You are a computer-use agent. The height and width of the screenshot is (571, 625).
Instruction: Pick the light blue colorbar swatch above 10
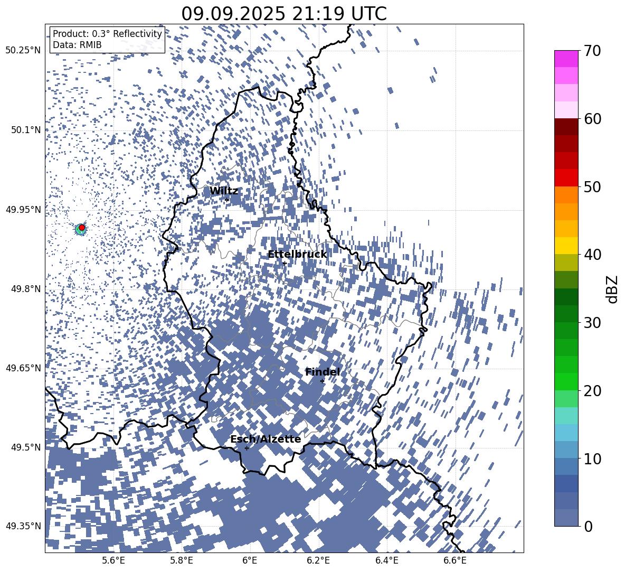(x=566, y=433)
